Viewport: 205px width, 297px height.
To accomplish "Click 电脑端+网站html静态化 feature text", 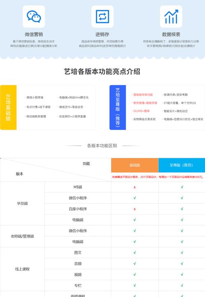I will (x=73, y=97).
